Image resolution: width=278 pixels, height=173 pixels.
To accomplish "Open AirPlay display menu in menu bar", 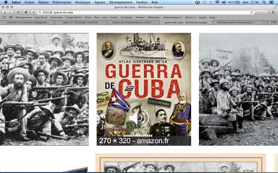I will (198, 2).
